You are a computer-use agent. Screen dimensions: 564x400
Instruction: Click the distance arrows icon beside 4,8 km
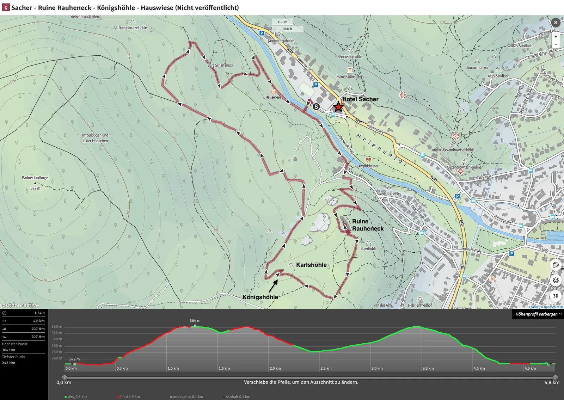click(x=4, y=321)
